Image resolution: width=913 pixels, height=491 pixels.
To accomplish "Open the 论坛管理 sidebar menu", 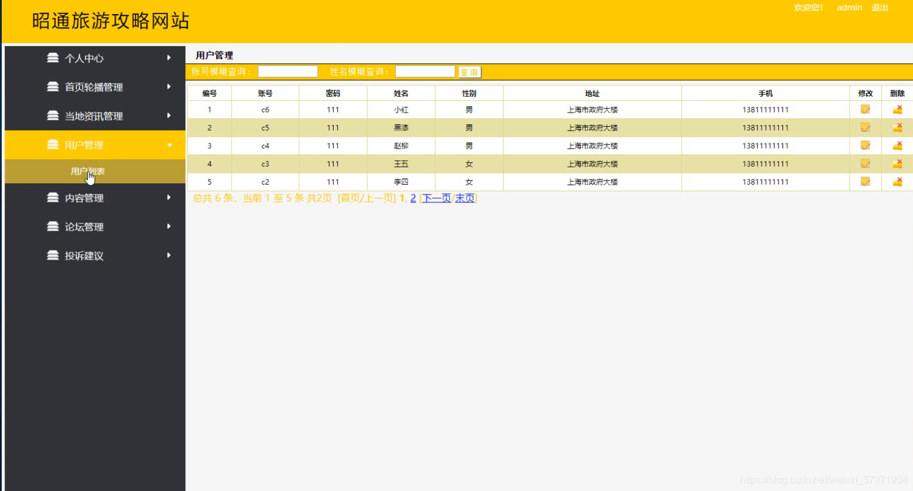I will coord(95,227).
